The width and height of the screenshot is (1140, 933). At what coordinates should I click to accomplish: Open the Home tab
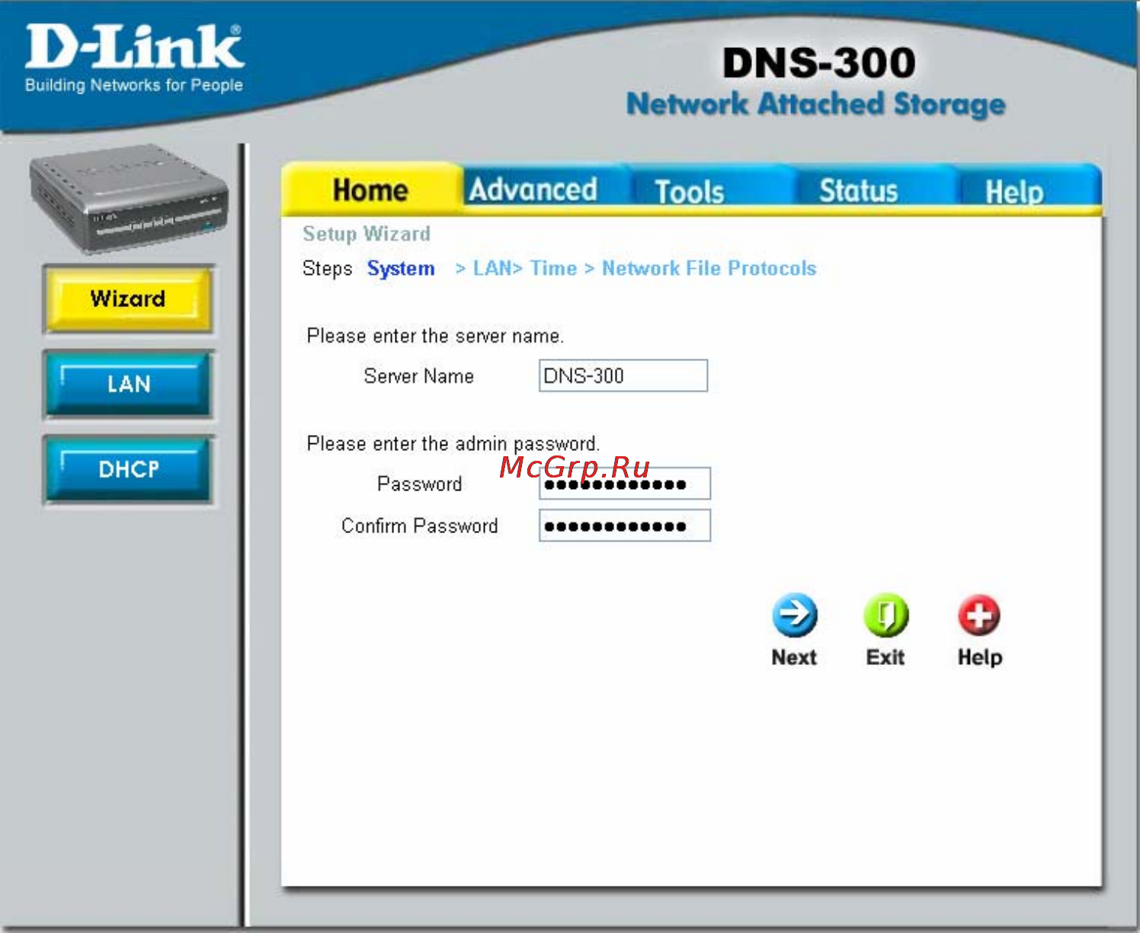coord(370,190)
